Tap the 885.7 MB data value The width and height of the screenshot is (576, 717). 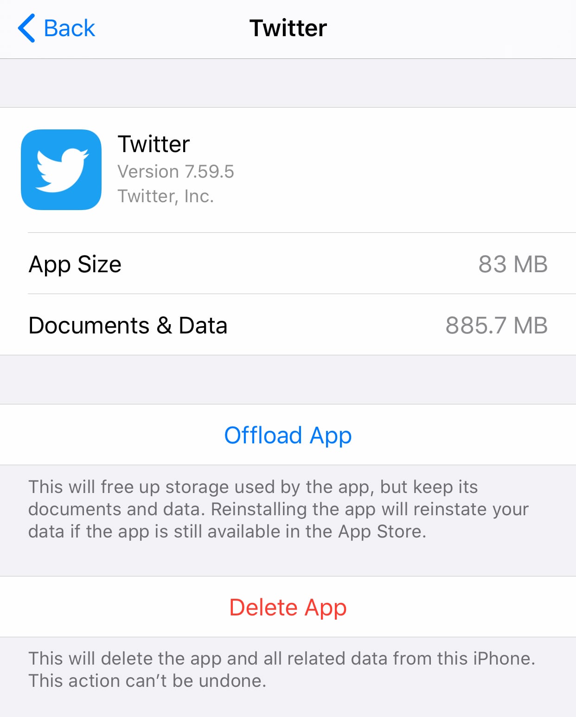click(496, 326)
